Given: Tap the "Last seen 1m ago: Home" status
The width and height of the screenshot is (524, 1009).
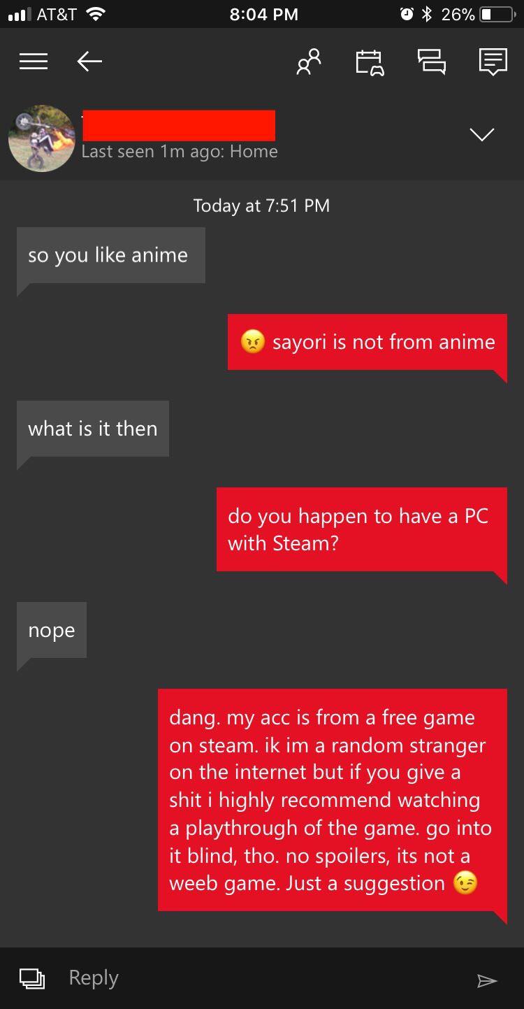Looking at the screenshot, I should pyautogui.click(x=180, y=152).
